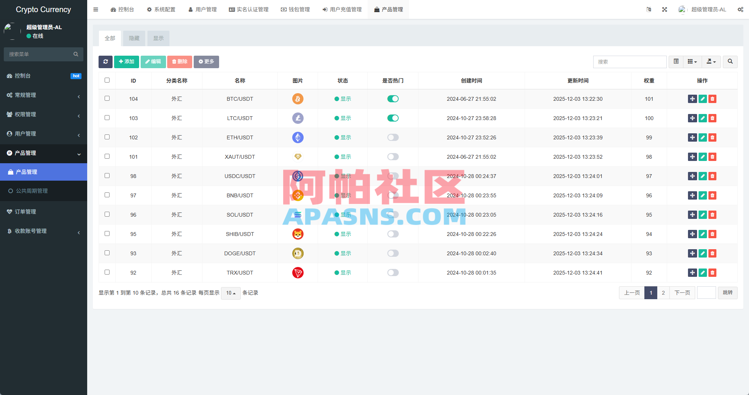
Task: Check the checkbox for row ID 93
Action: [107, 253]
